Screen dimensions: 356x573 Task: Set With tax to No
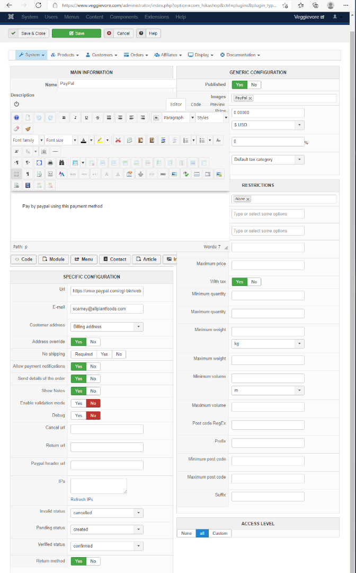254,282
